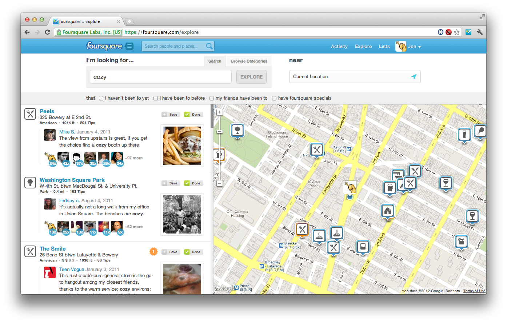Image resolution: width=507 pixels, height=323 pixels.
Task: Open the Teen Vogue profile link
Action: [72, 270]
